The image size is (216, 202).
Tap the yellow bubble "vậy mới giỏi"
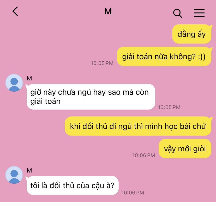click(185, 148)
